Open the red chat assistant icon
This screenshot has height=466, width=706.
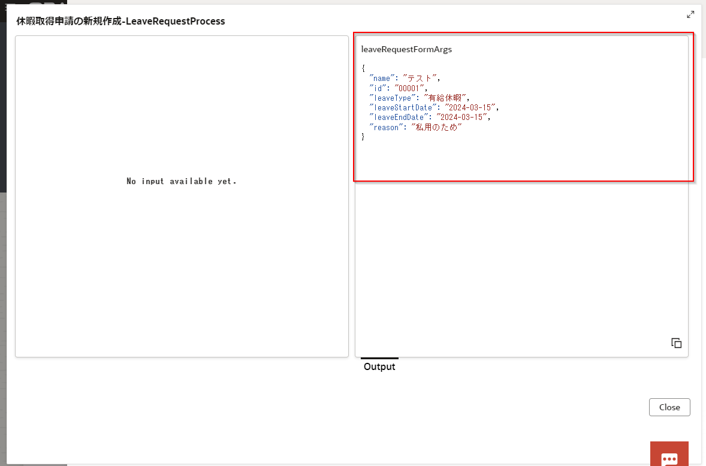[669, 457]
